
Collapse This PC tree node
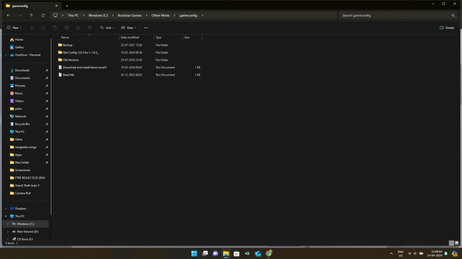pos(6,216)
